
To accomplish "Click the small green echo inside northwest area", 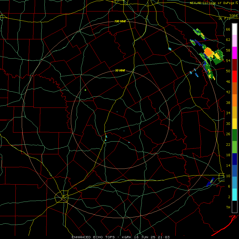I will tap(85, 90).
